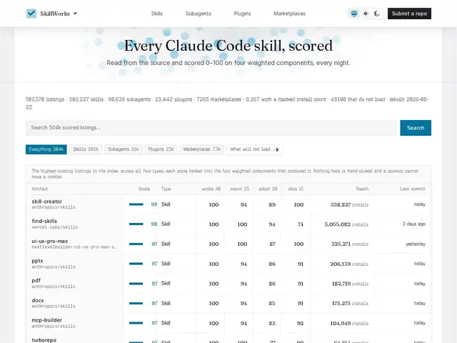The height and width of the screenshot is (343, 457).
Task: Open the pptx listing
Action: [37, 261]
